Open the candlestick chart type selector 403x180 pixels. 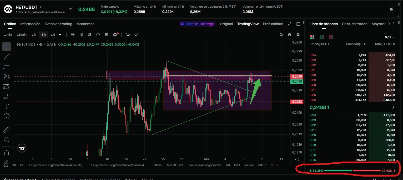[x=73, y=35]
